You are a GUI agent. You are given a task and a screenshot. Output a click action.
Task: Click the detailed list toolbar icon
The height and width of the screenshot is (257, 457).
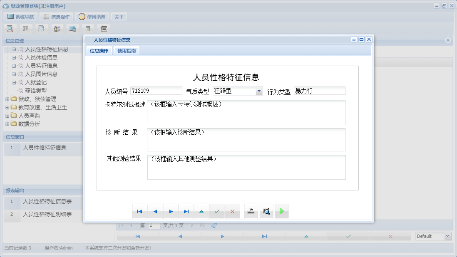point(25,28)
